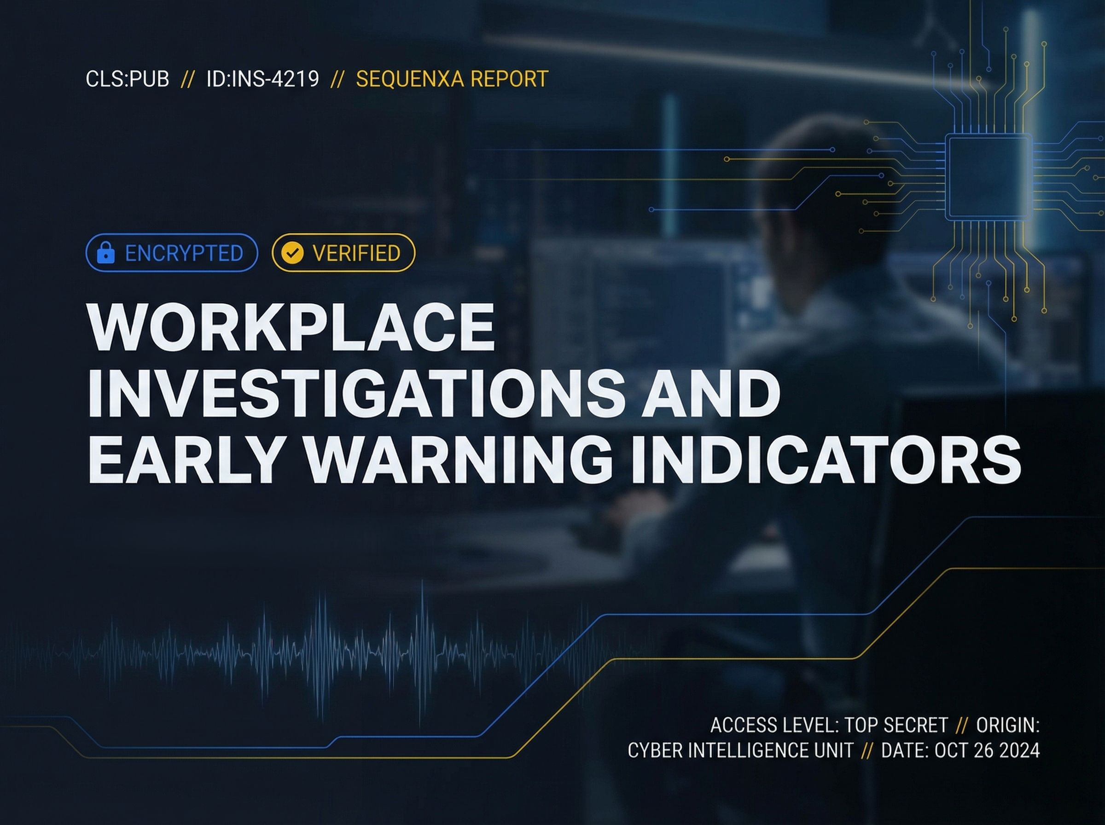Click the SEQUENXA REPORT label
1105x825 pixels.
(x=452, y=79)
